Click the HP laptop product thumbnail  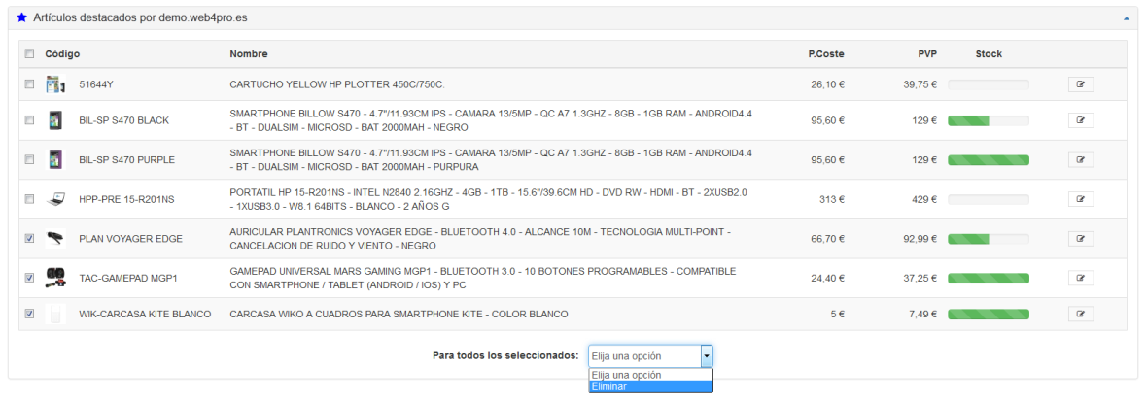click(x=55, y=199)
